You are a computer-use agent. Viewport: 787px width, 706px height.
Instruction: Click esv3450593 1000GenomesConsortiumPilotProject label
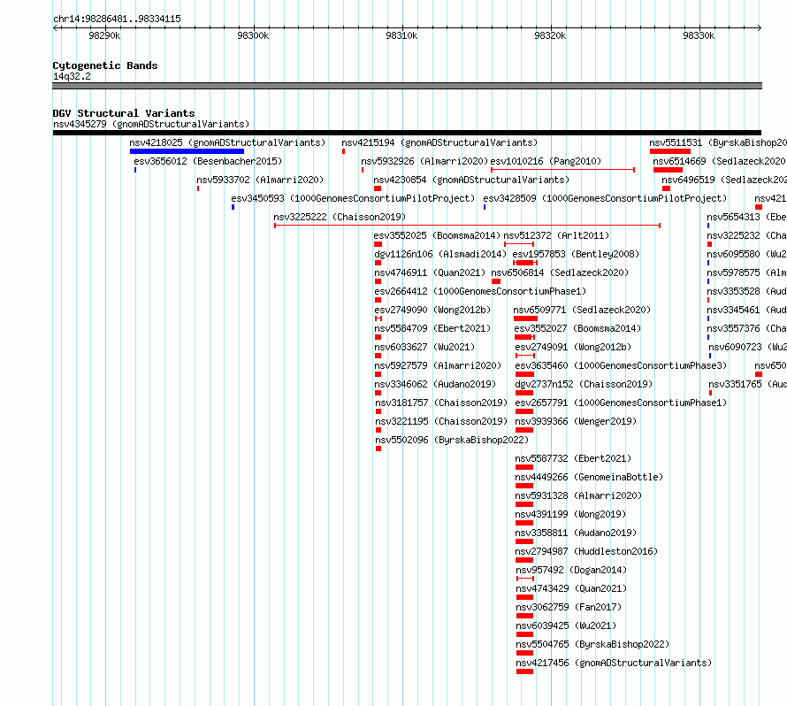[353, 198]
